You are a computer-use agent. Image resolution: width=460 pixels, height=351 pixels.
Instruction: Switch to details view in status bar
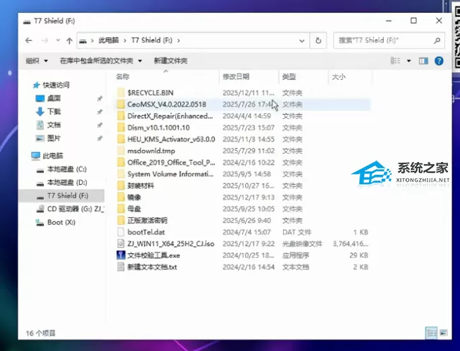[x=431, y=333]
